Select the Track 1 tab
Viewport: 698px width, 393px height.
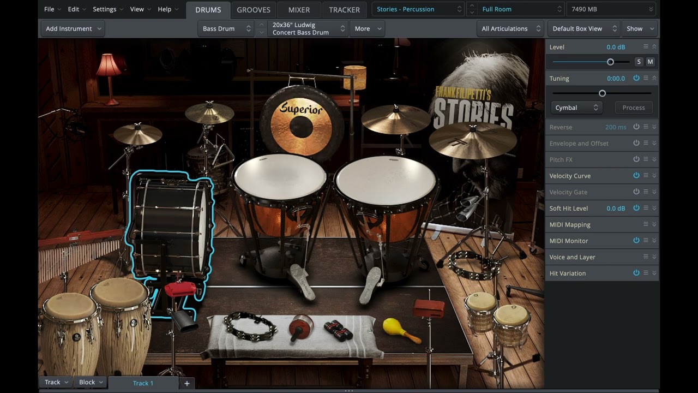pos(143,383)
